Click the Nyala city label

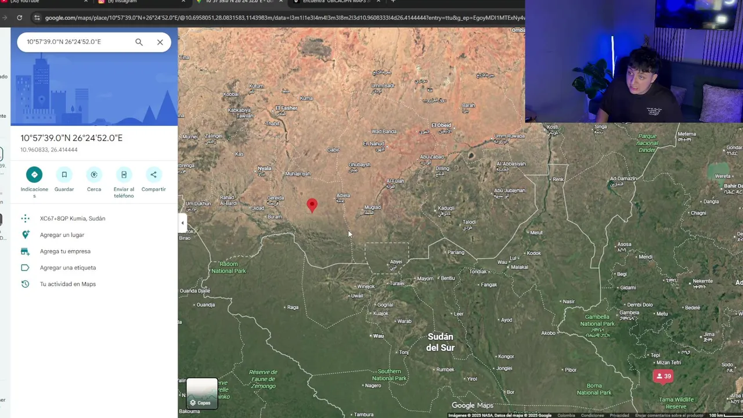tap(264, 168)
